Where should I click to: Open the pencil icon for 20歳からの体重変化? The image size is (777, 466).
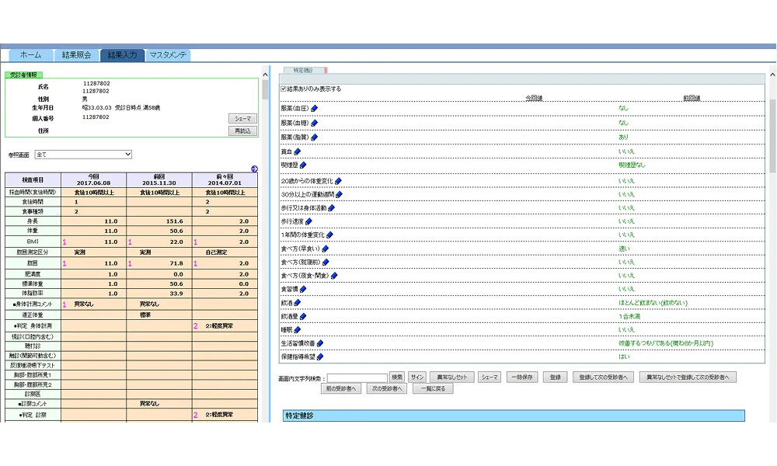(x=338, y=181)
